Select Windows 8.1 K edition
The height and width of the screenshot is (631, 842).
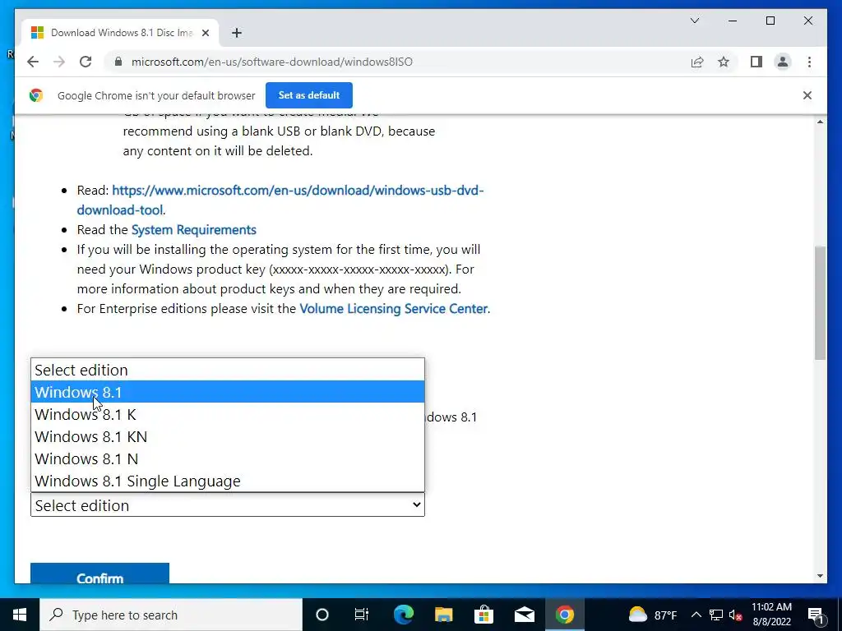point(228,414)
